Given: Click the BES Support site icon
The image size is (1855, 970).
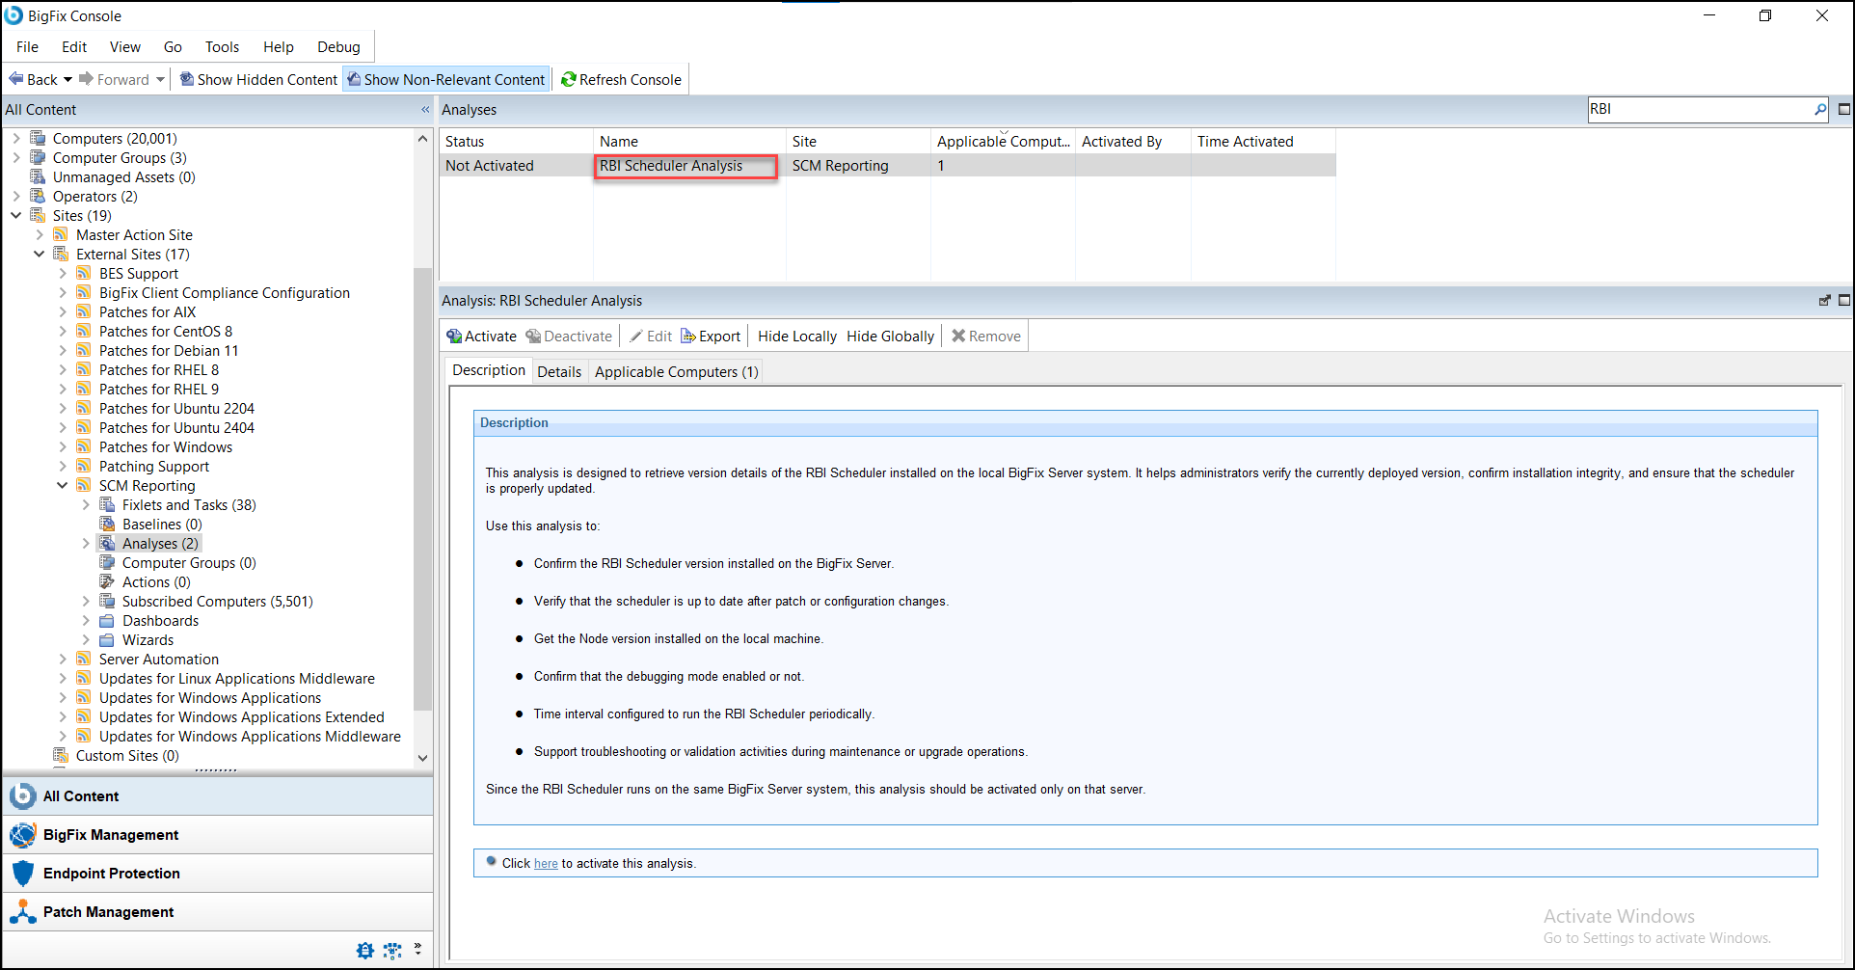Looking at the screenshot, I should point(84,273).
